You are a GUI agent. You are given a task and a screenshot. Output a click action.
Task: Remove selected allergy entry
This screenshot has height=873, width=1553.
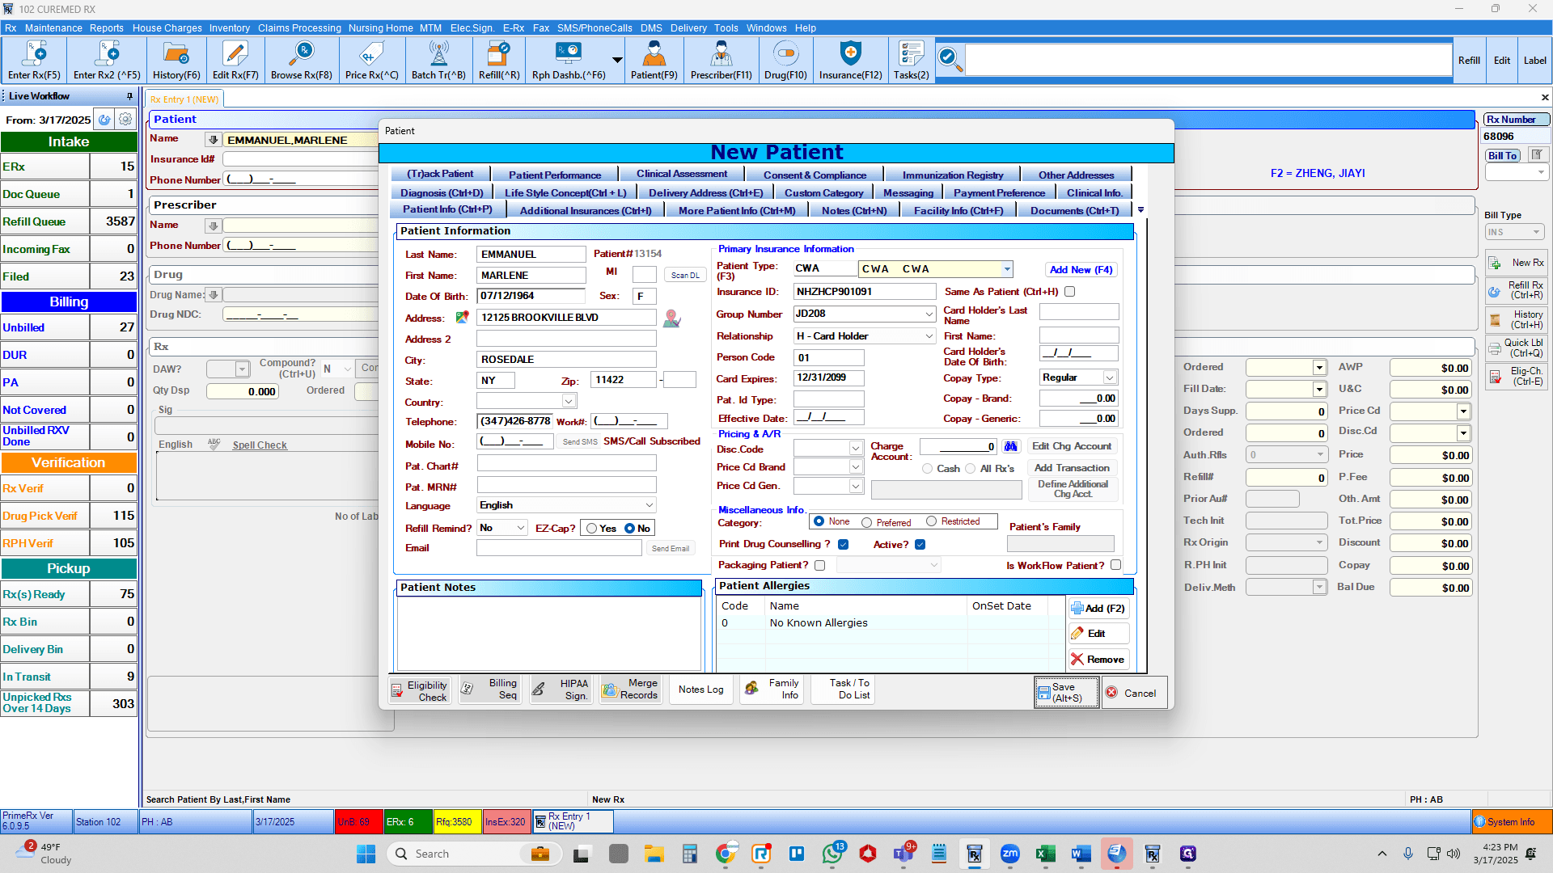(x=1098, y=660)
